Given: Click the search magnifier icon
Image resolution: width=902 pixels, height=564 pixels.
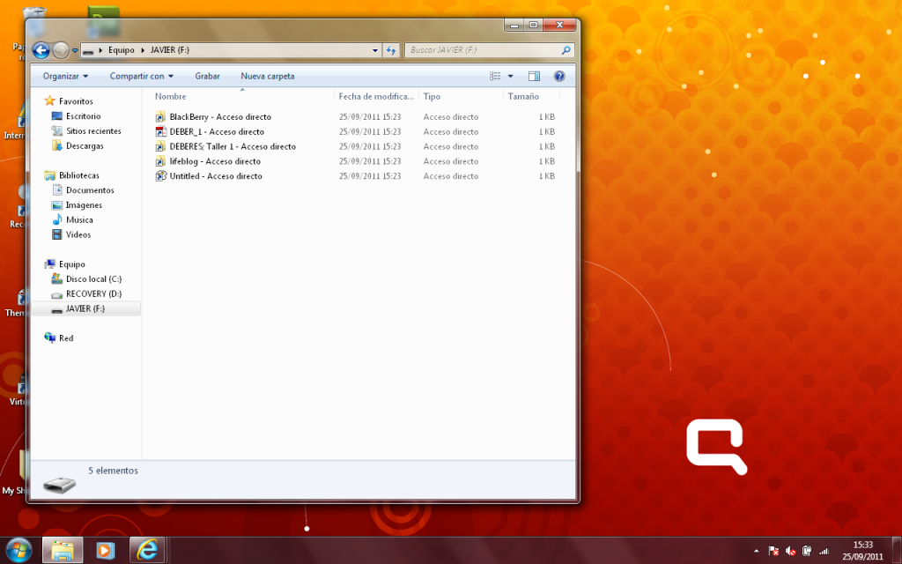Looking at the screenshot, I should pyautogui.click(x=566, y=50).
